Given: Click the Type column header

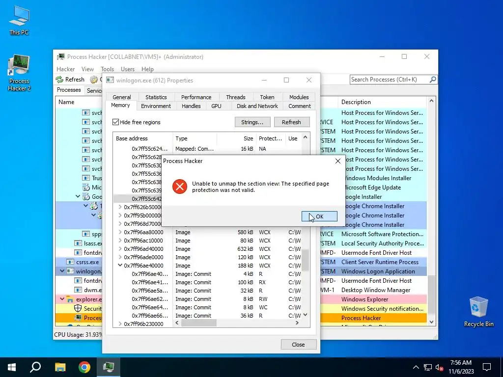Looking at the screenshot, I should (x=195, y=138).
